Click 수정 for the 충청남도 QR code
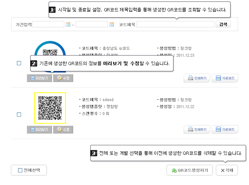 pos(63,78)
